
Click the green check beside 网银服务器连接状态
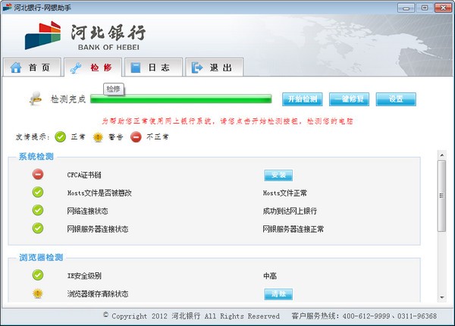[38, 228]
